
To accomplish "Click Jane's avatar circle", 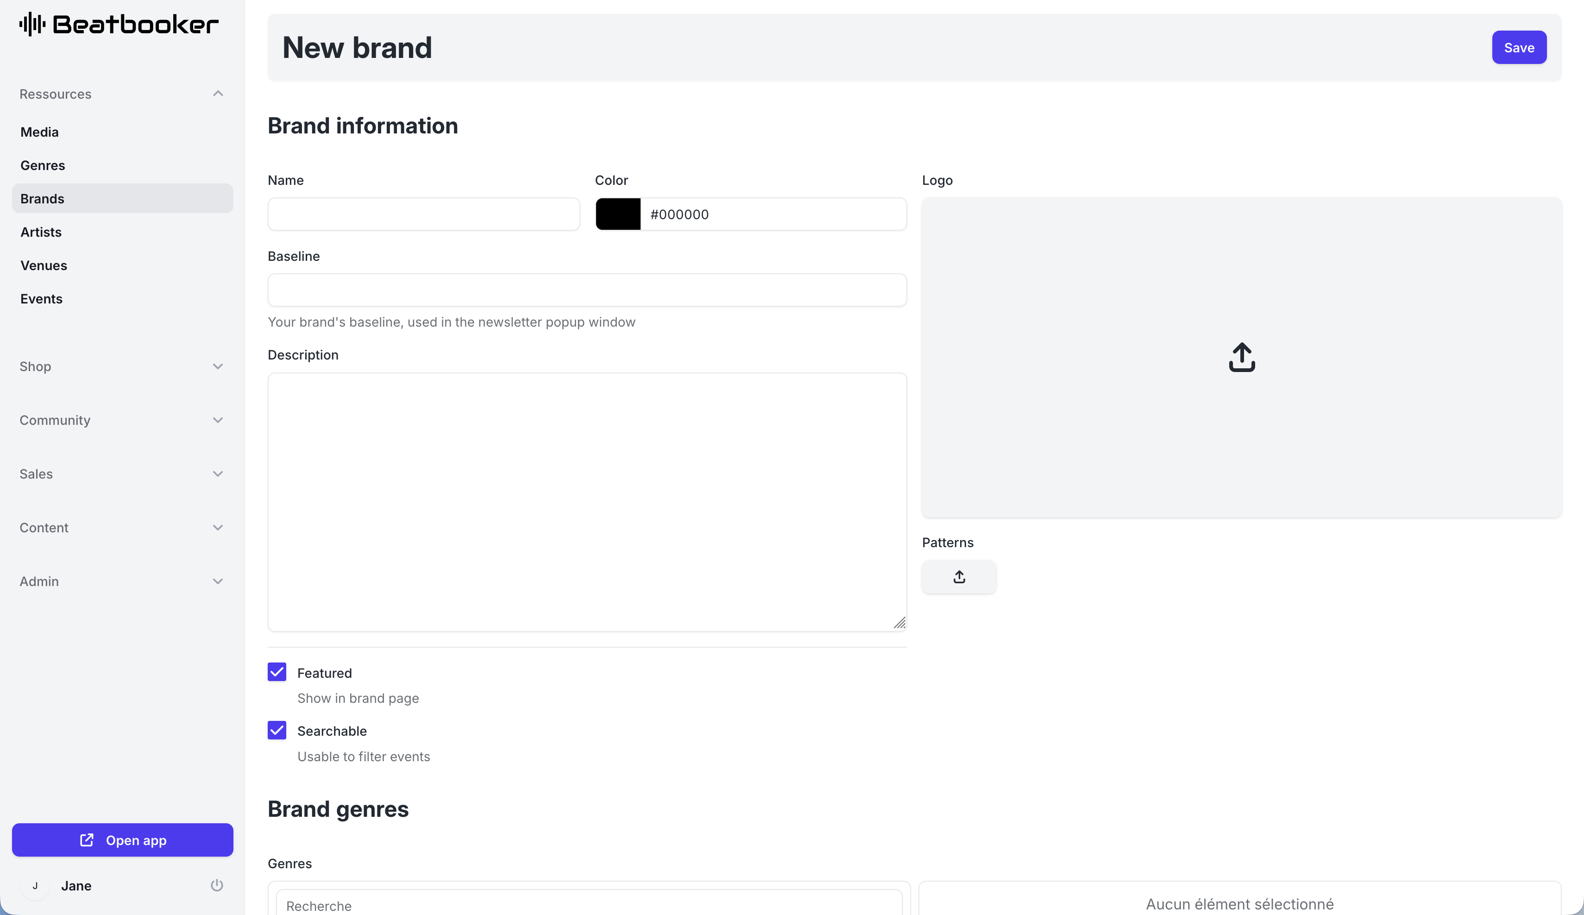I will pos(35,885).
